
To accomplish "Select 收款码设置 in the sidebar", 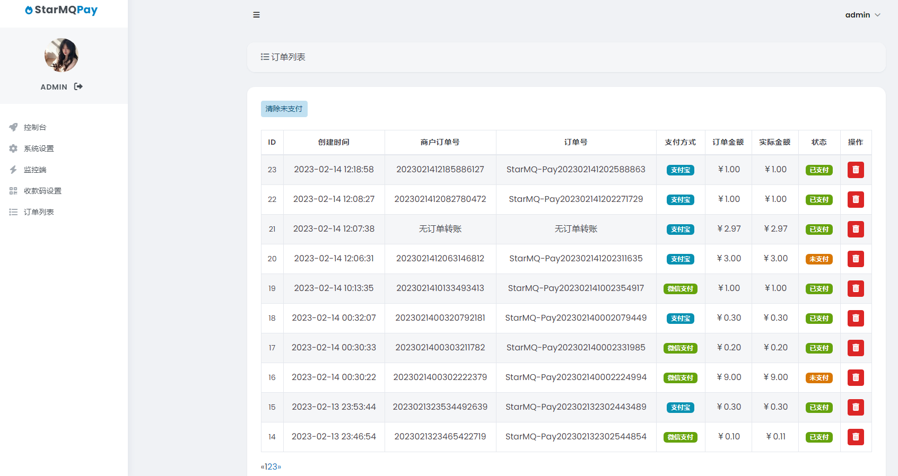I will coord(42,191).
